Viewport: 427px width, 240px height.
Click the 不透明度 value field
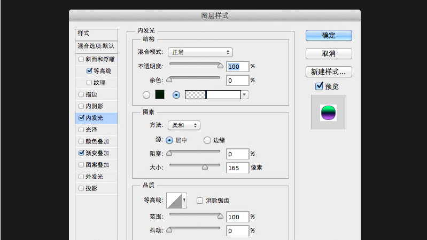click(x=237, y=67)
